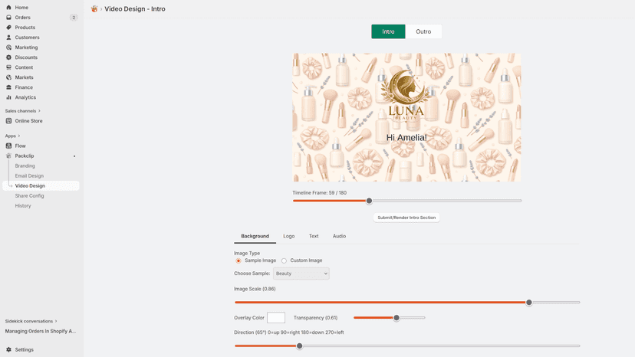The width and height of the screenshot is (635, 357).
Task: Open Marketing target icon
Action: (x=8, y=47)
